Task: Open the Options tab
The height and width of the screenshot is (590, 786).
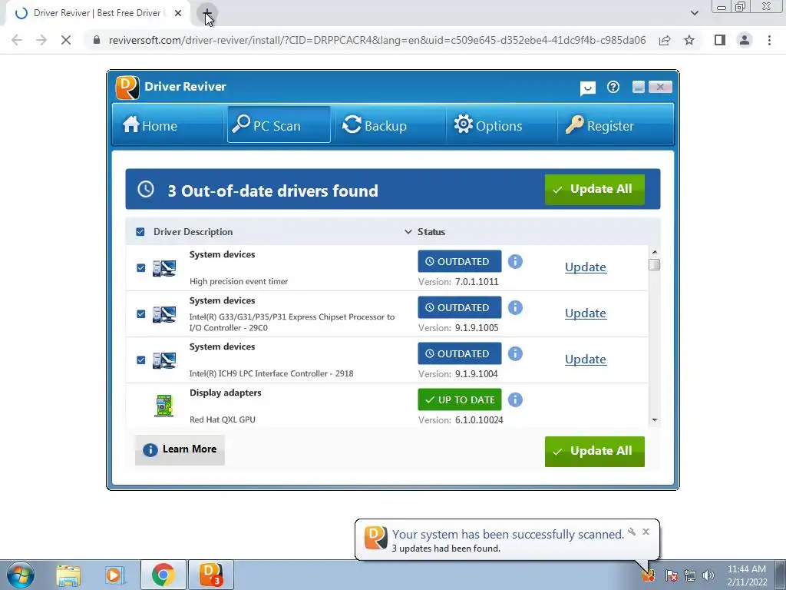Action: 500,124
